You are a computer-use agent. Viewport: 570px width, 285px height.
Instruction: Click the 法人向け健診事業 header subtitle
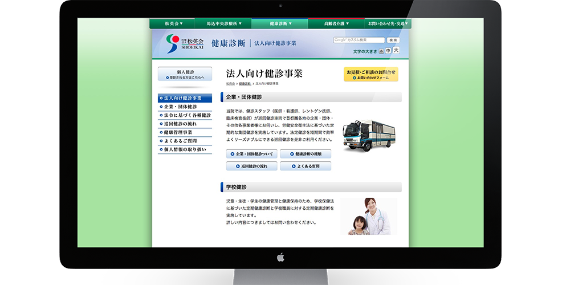[x=275, y=43]
